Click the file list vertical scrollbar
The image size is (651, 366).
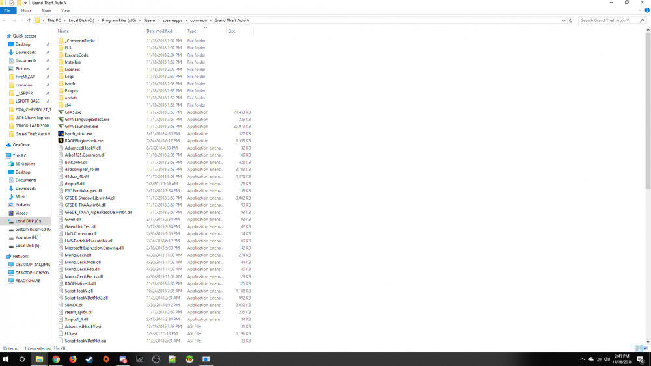pyautogui.click(x=648, y=110)
